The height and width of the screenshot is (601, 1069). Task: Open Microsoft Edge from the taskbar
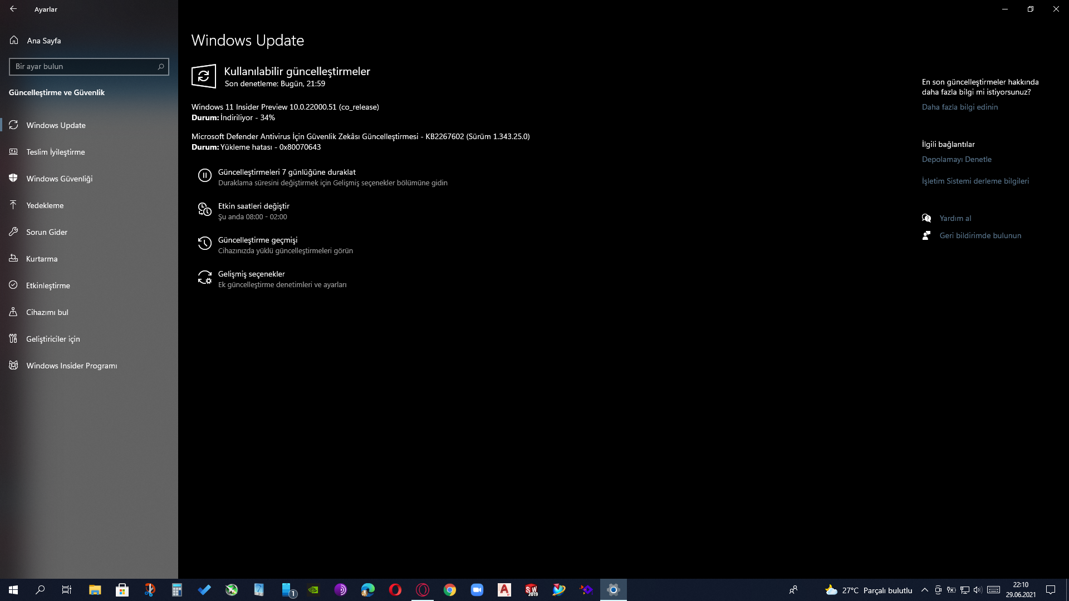click(367, 590)
